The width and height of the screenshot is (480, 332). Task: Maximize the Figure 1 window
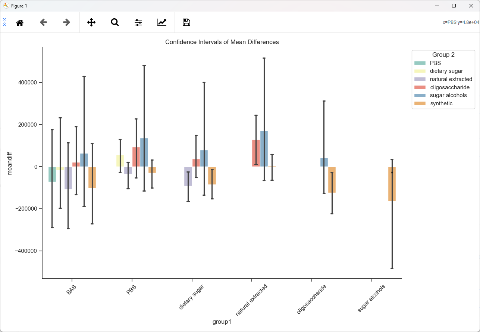(x=454, y=6)
